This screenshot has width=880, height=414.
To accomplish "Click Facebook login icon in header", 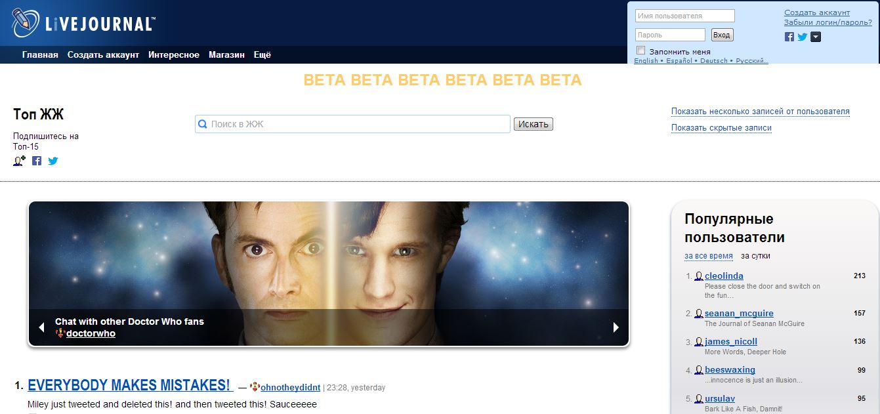I will click(789, 37).
